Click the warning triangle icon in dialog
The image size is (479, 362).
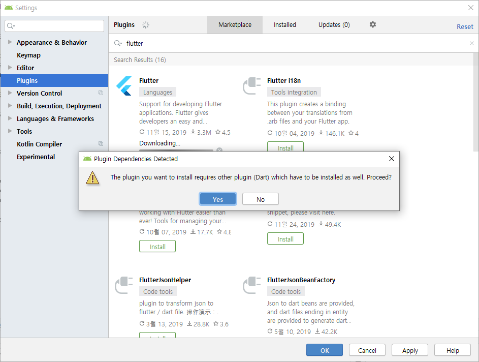(92, 178)
